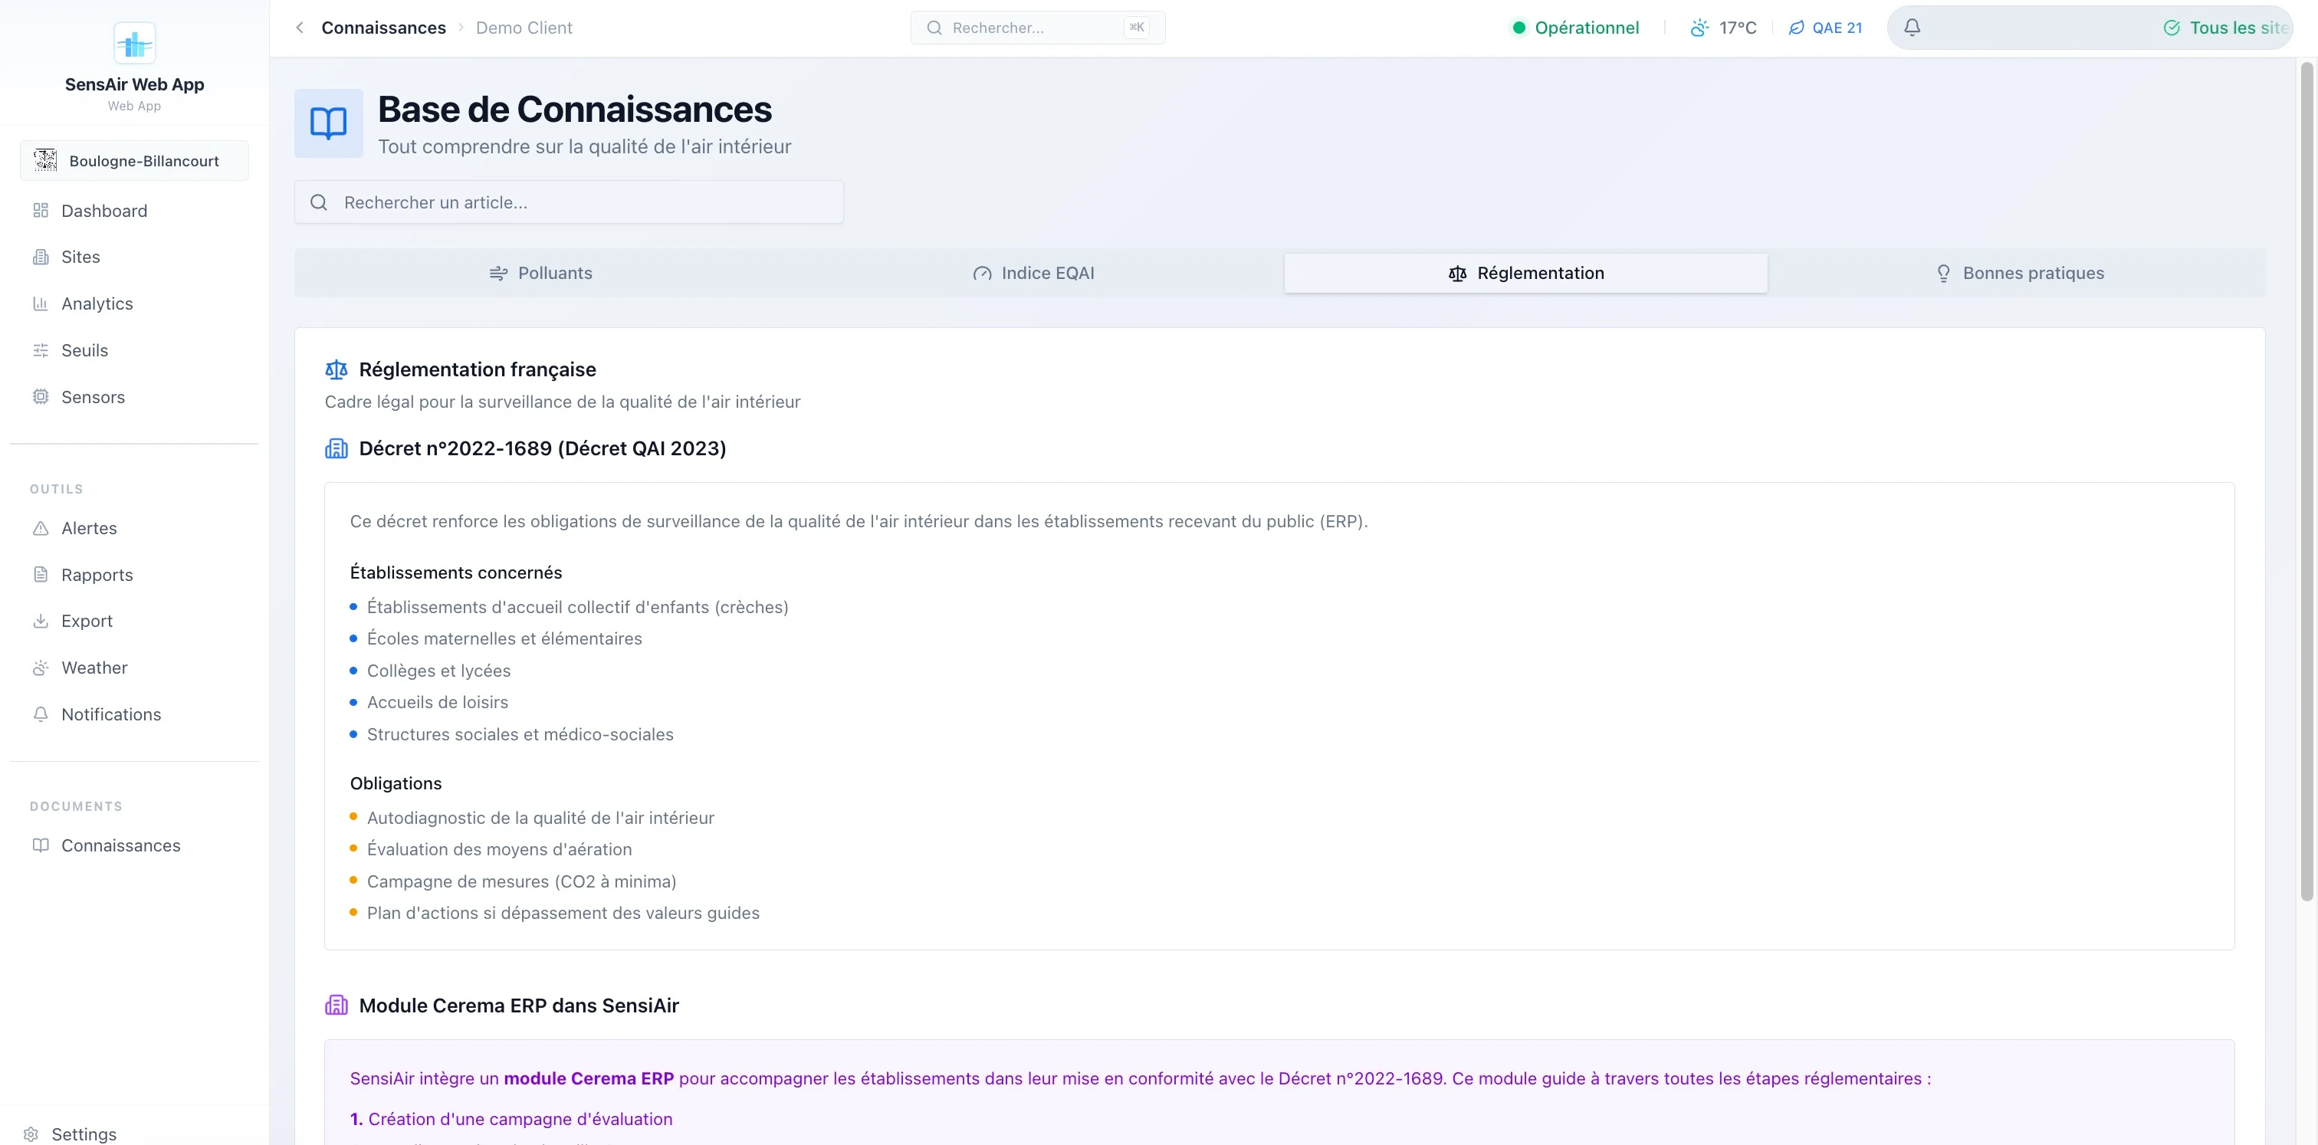Click the purple building icon beside Module Cerema
Viewport: 2318px width, 1145px height.
[x=337, y=1006]
